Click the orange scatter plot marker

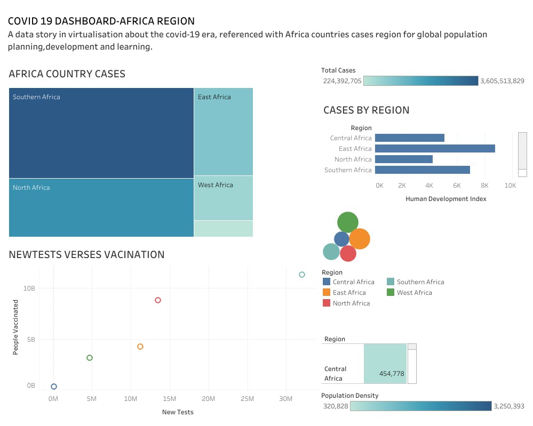[x=140, y=347]
